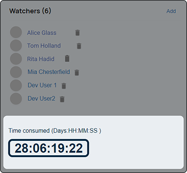Click Alice Glass avatar circle
Screen dimensions: 187x173
pyautogui.click(x=16, y=32)
